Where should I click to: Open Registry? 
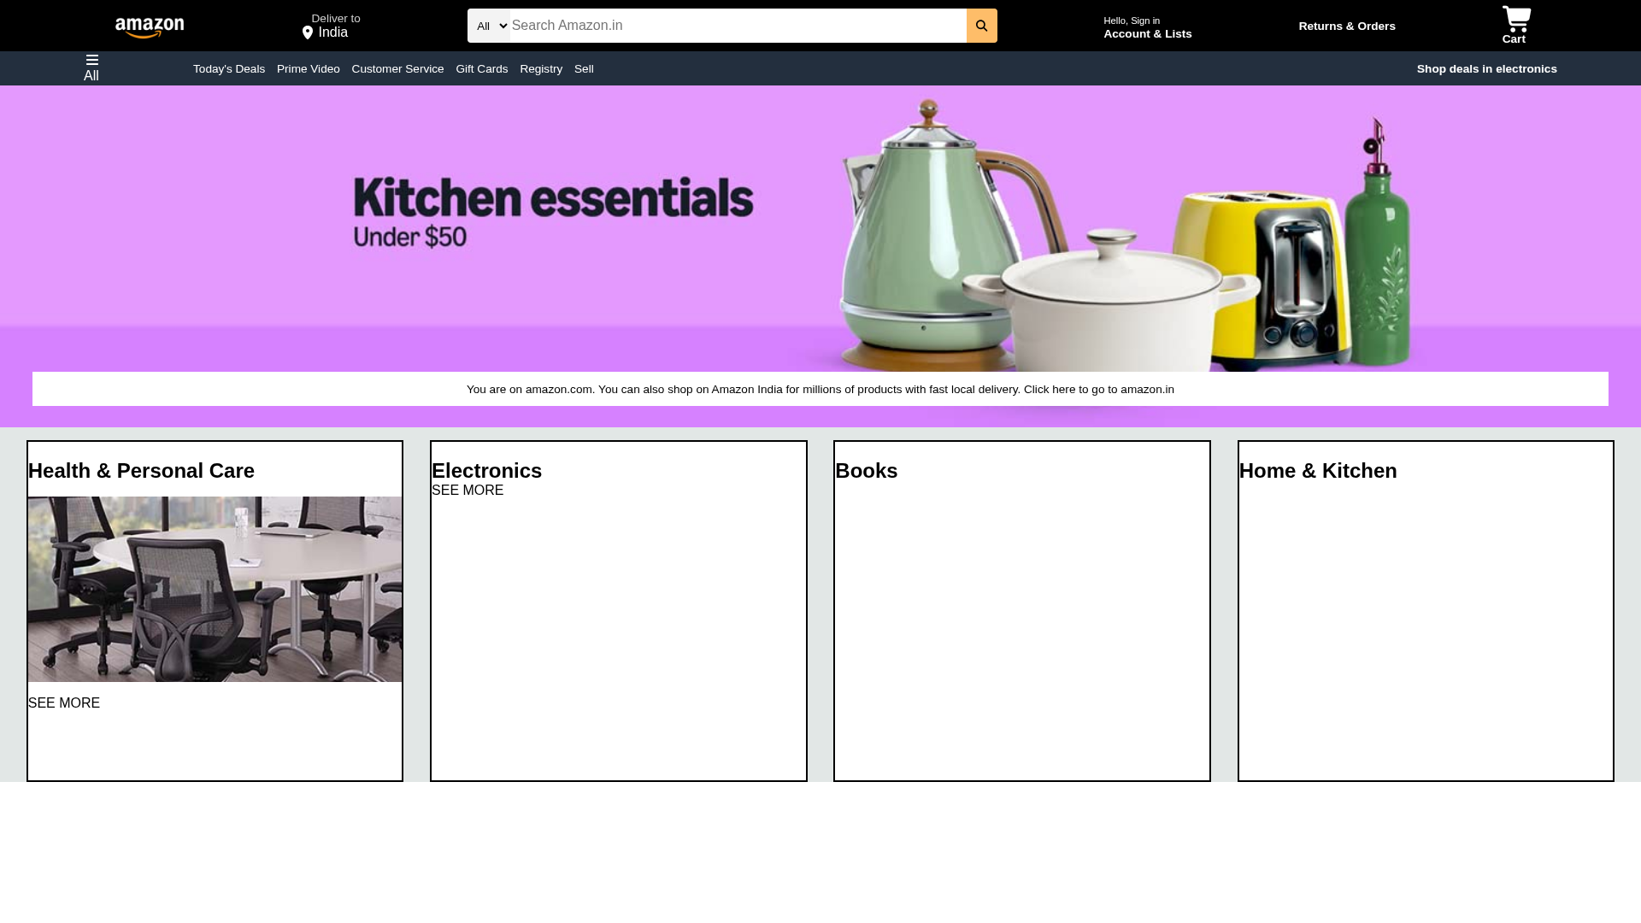point(541,68)
